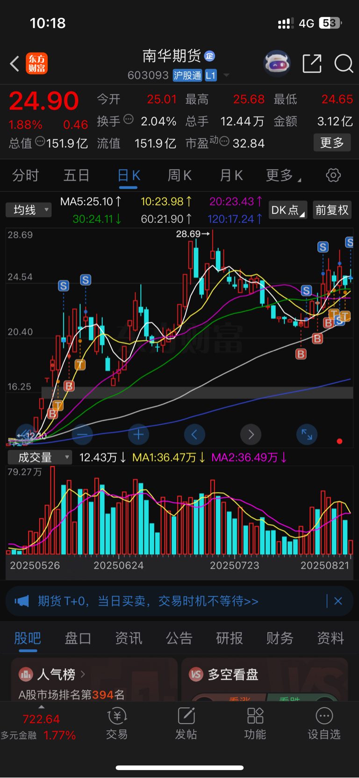The image size is (359, 778).
Task: Open chart settings gear icon
Action: click(333, 175)
